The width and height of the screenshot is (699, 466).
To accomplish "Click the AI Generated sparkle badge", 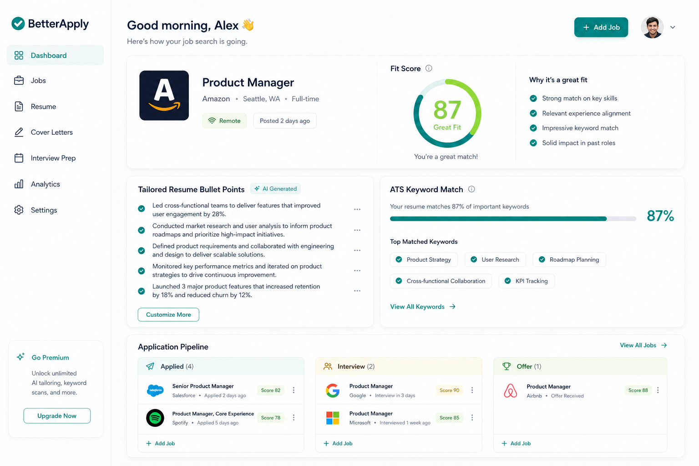I will pyautogui.click(x=275, y=188).
